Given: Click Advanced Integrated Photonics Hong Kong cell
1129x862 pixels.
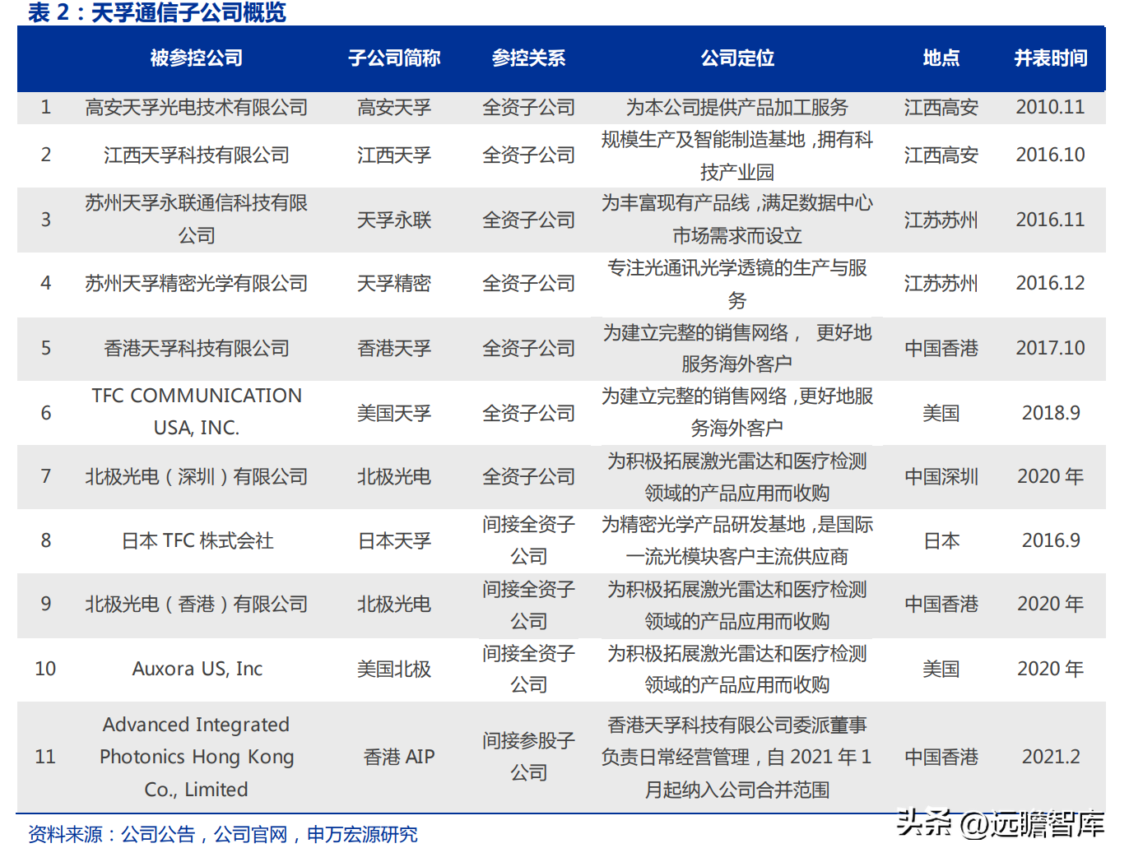Looking at the screenshot, I should (197, 757).
